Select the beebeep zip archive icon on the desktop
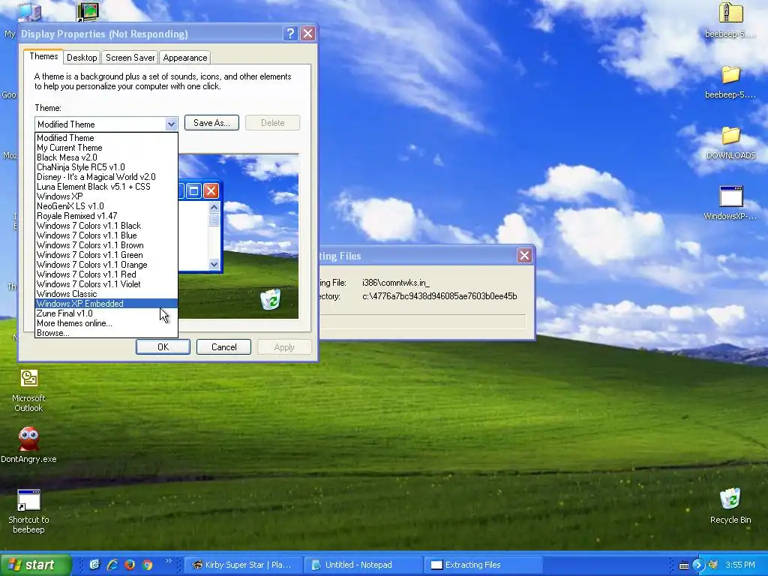The width and height of the screenshot is (768, 576). point(730,20)
